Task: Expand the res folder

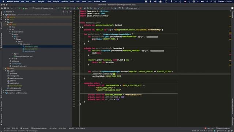Action: [12, 54]
